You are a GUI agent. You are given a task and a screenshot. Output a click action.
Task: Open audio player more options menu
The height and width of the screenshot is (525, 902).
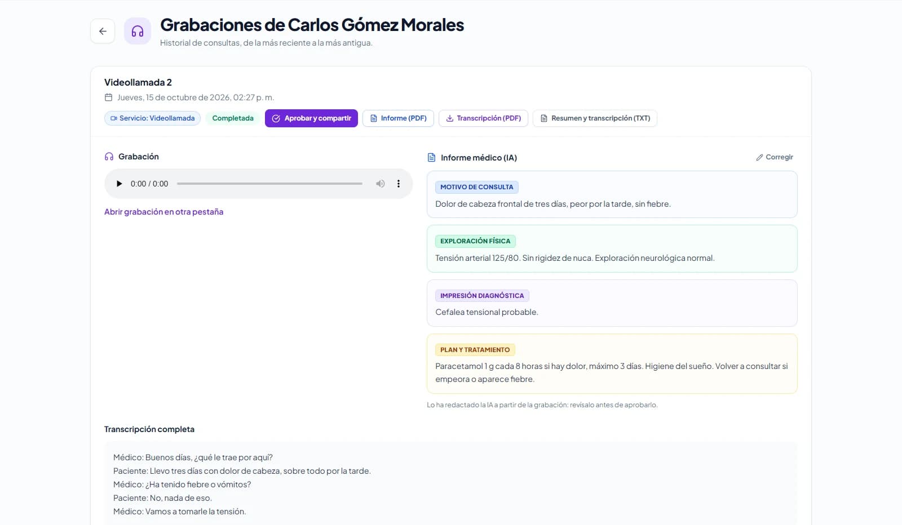[x=399, y=184]
